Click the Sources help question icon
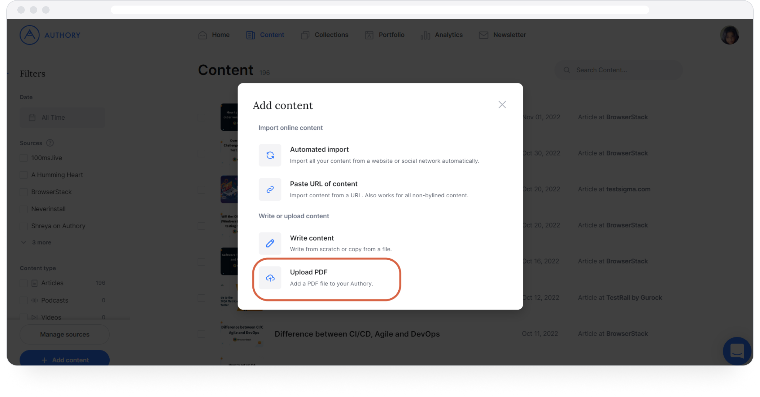 click(x=50, y=143)
